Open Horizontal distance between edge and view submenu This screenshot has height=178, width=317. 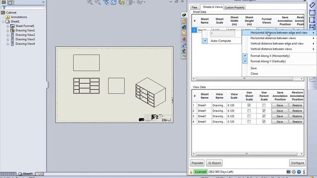point(279,33)
